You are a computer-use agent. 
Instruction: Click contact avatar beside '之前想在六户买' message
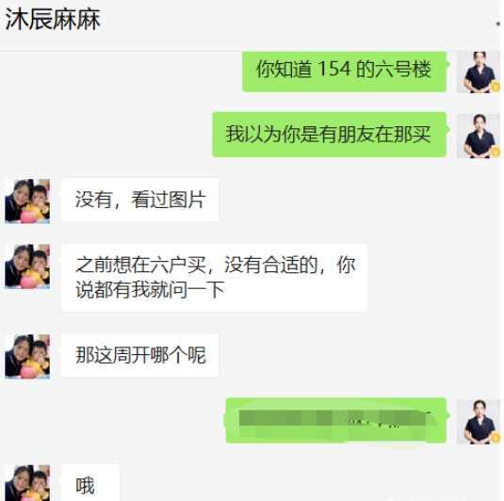click(27, 266)
